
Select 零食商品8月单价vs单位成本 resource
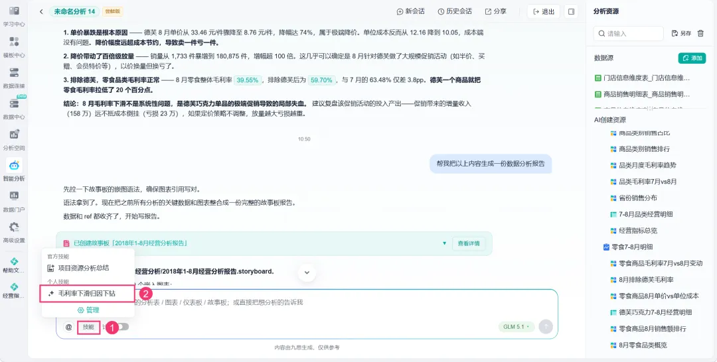click(x=655, y=296)
